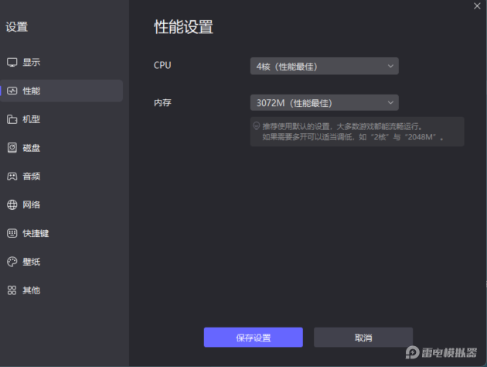Click the tip line starting 推荐使用默认的设置
The height and width of the screenshot is (367, 487).
342,126
